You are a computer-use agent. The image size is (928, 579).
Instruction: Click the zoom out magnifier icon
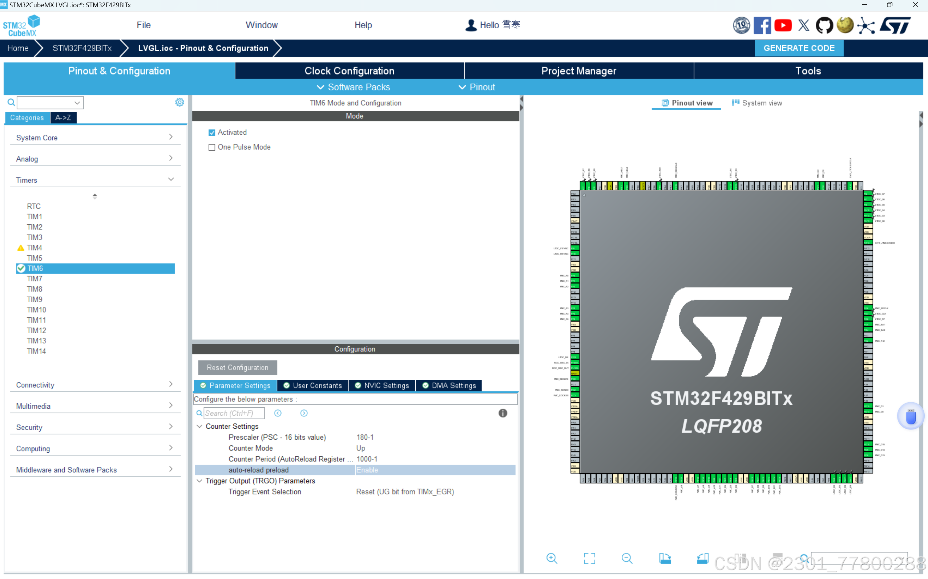pyautogui.click(x=627, y=558)
